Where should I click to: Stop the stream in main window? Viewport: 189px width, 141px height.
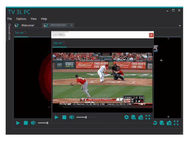(x=26, y=123)
